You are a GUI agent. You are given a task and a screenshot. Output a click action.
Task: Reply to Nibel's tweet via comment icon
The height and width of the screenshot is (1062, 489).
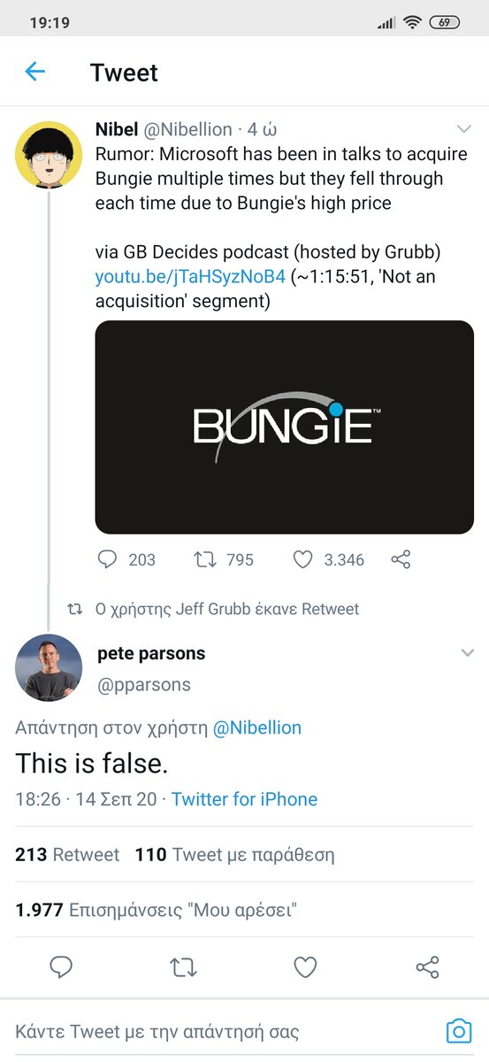(107, 559)
